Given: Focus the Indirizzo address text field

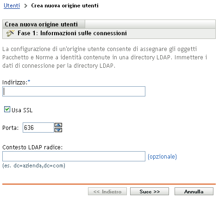Looking at the screenshot, I should (74, 91).
